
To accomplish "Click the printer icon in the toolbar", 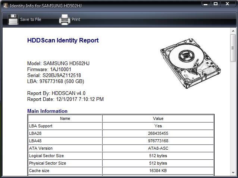I will tap(65, 19).
